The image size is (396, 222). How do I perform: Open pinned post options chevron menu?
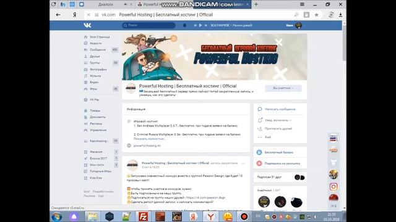(x=243, y=163)
